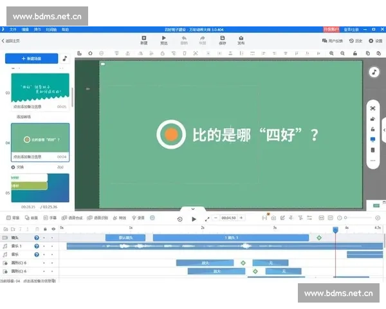
Task: Reset playback with the replay-from-start icon
Action: click(x=179, y=219)
